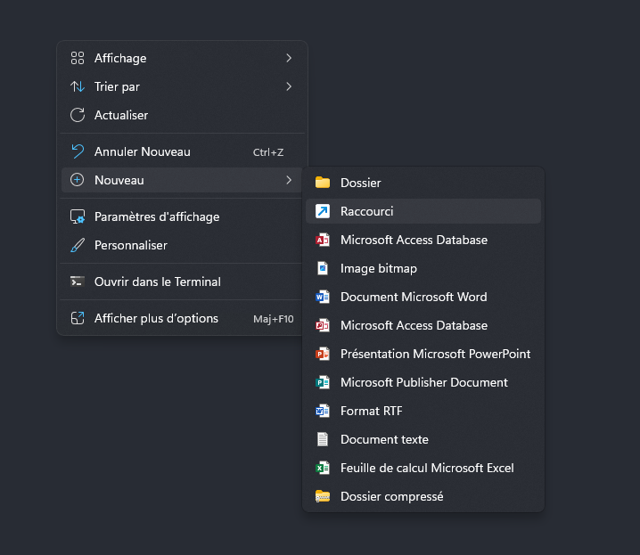
Task: Click the Terminal icon in the context menu
Action: [x=78, y=282]
